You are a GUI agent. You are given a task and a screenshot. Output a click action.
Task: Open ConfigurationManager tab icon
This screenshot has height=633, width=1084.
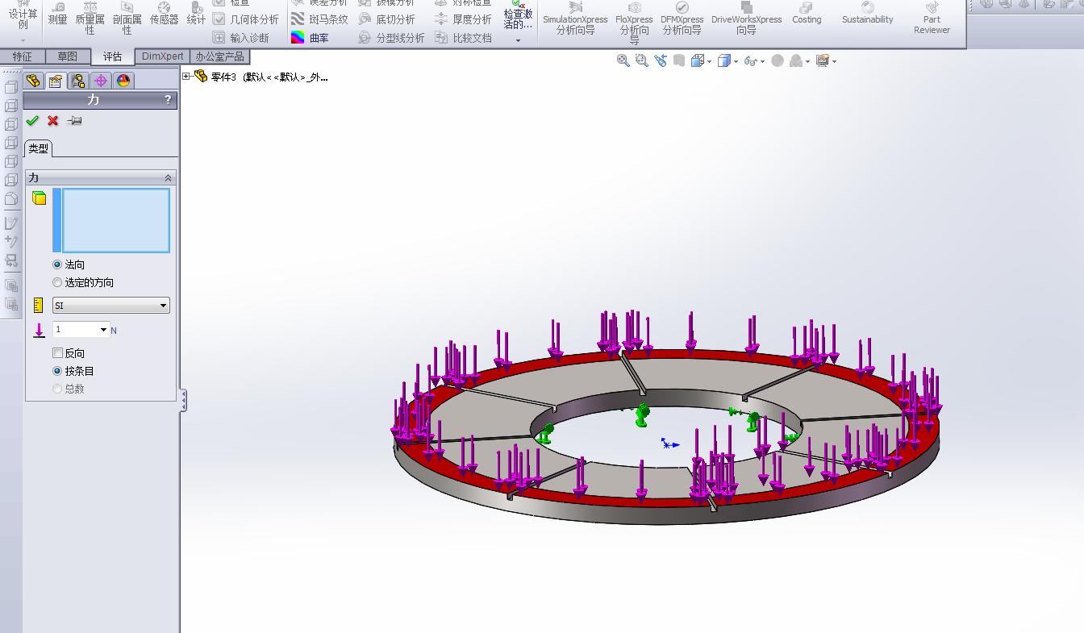pos(78,81)
